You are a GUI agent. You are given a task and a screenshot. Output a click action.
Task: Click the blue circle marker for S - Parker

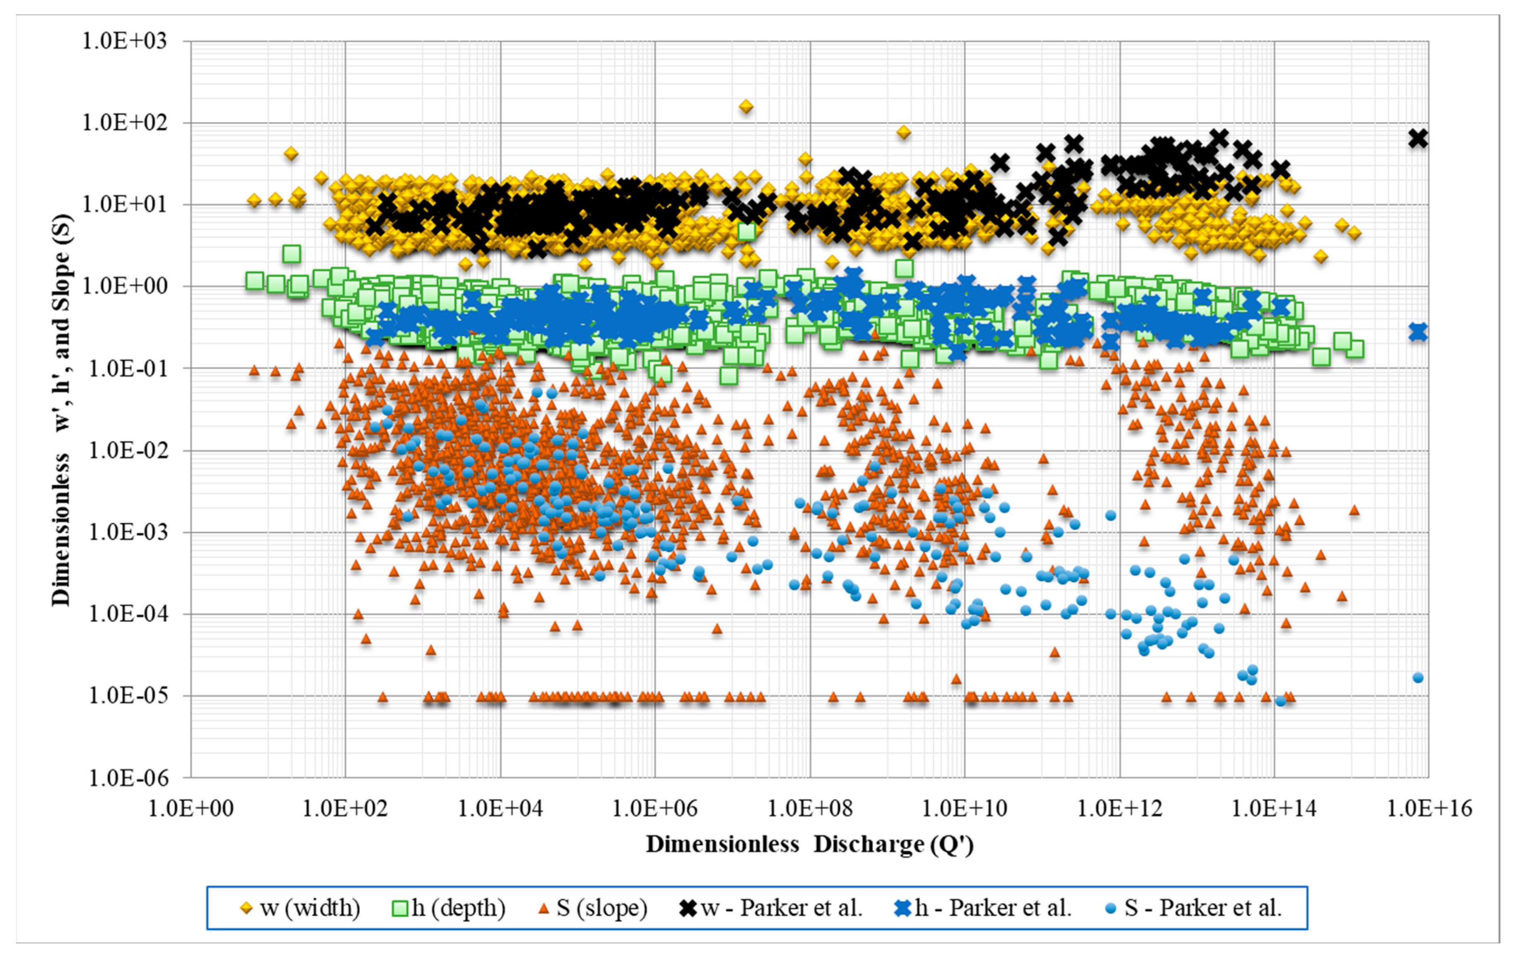(x=1111, y=909)
